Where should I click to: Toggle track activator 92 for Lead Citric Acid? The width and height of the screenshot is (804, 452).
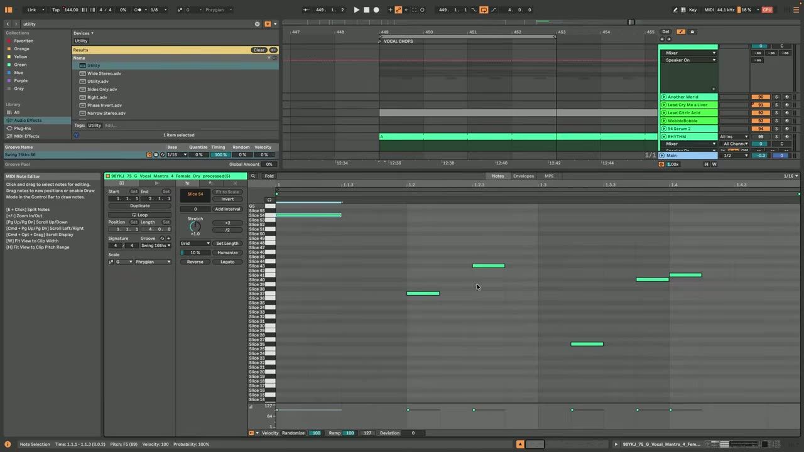click(761, 113)
